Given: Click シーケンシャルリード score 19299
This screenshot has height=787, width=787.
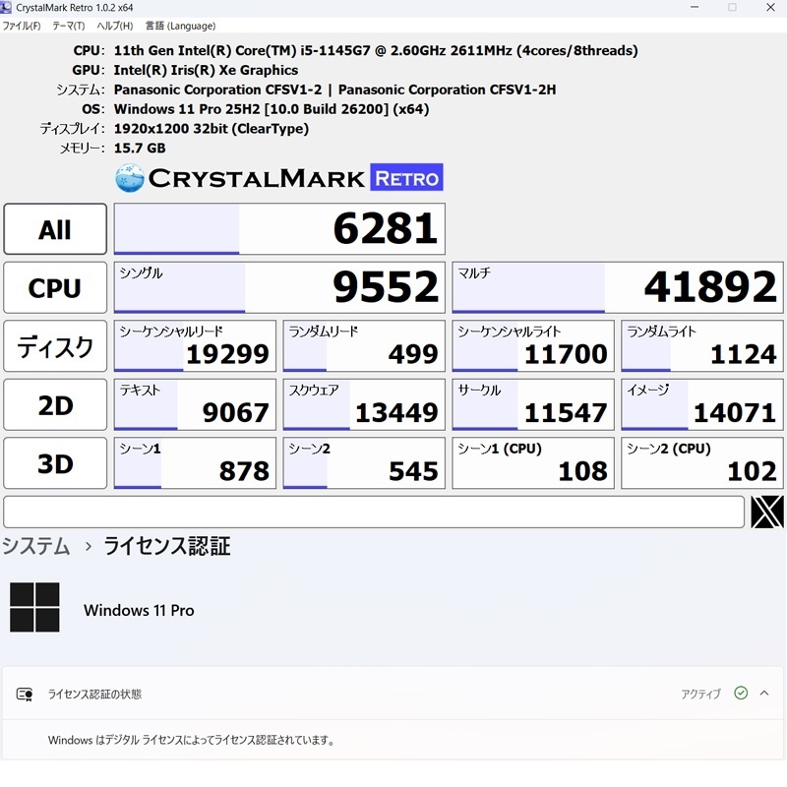Looking at the screenshot, I should click(195, 346).
